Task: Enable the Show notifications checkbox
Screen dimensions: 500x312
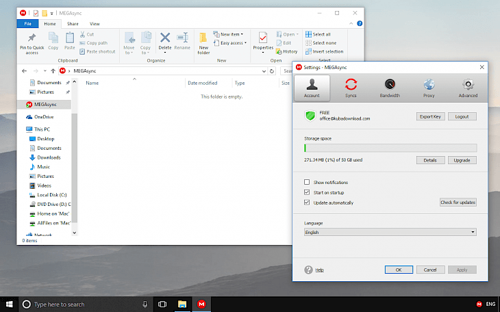Action: [x=307, y=182]
